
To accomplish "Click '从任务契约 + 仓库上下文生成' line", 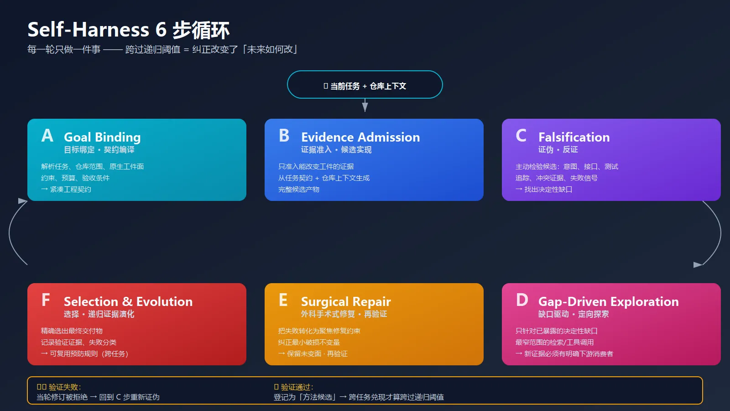I will pyautogui.click(x=324, y=178).
